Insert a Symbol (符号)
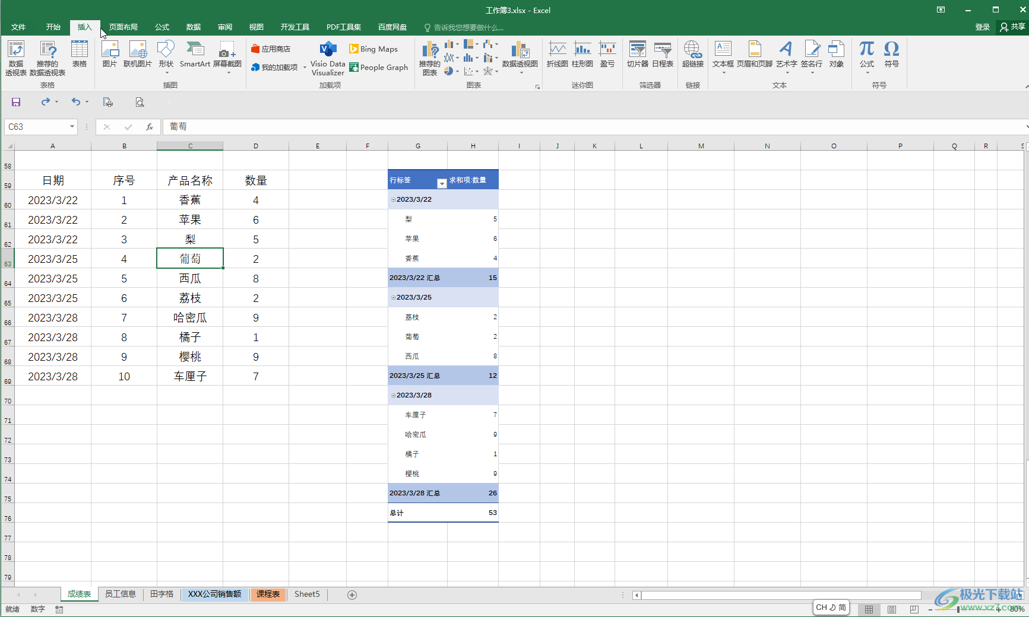 pyautogui.click(x=891, y=54)
